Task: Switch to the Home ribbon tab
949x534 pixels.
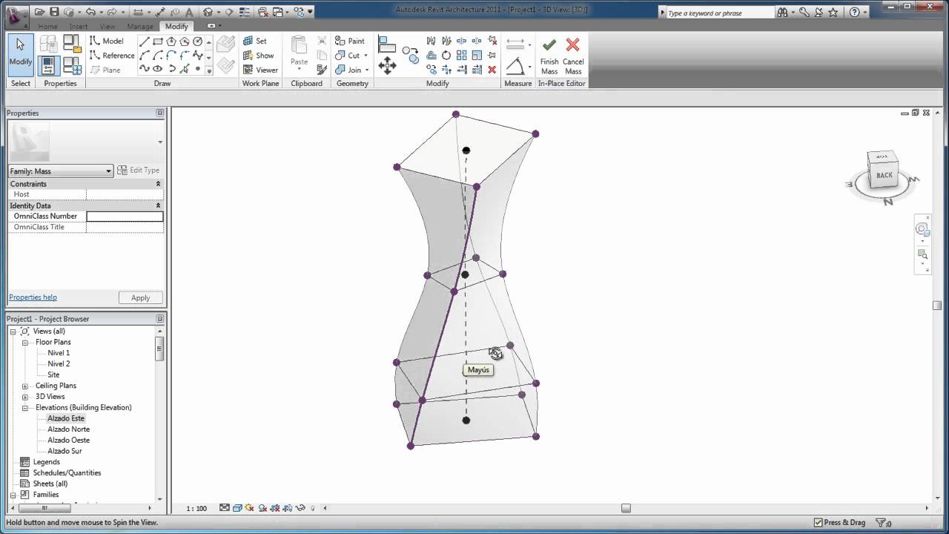Action: (47, 26)
